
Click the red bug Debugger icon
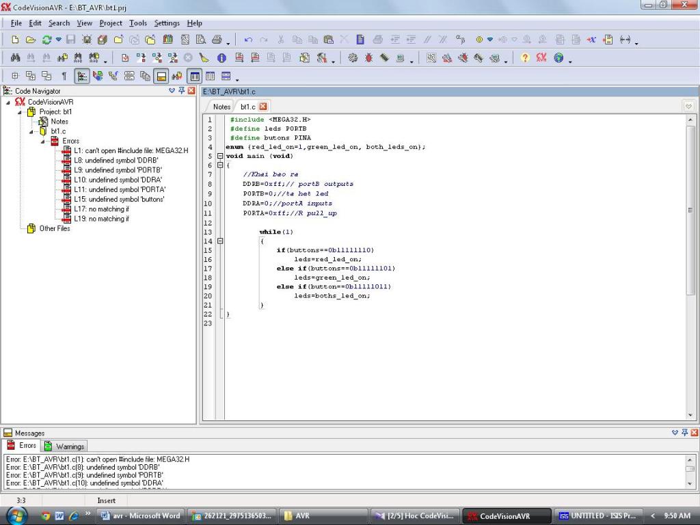click(368, 58)
